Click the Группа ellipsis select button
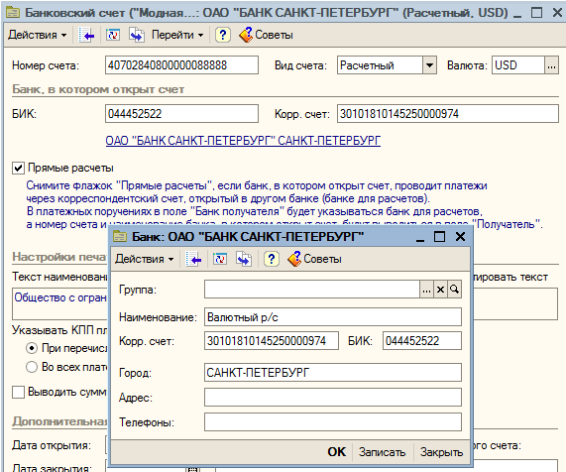 426,290
